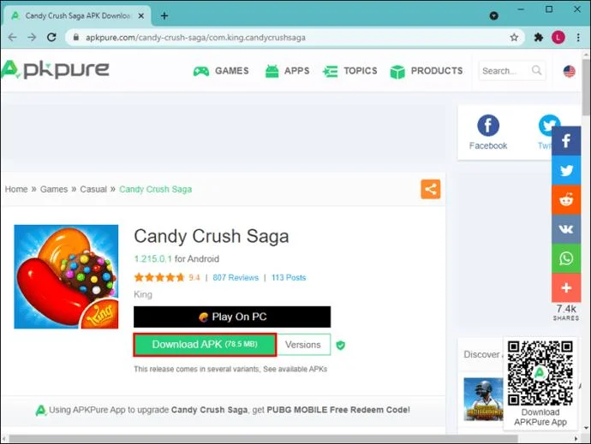
Task: Share via the Facebook sidebar button
Action: tap(566, 141)
